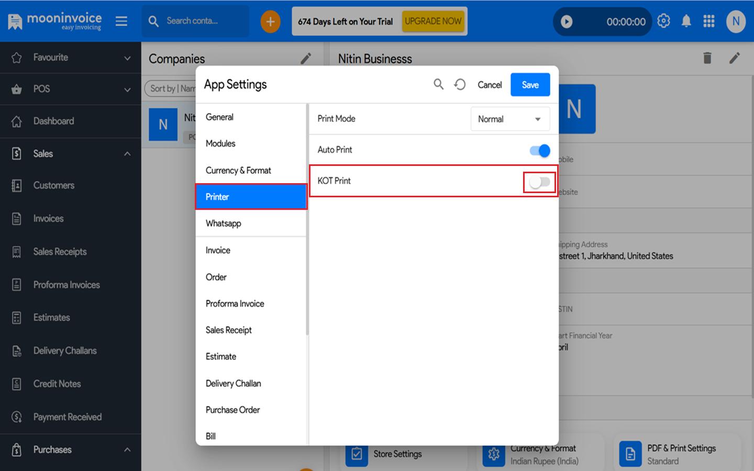
Task: Disable the Auto Print toggle
Action: tap(540, 151)
